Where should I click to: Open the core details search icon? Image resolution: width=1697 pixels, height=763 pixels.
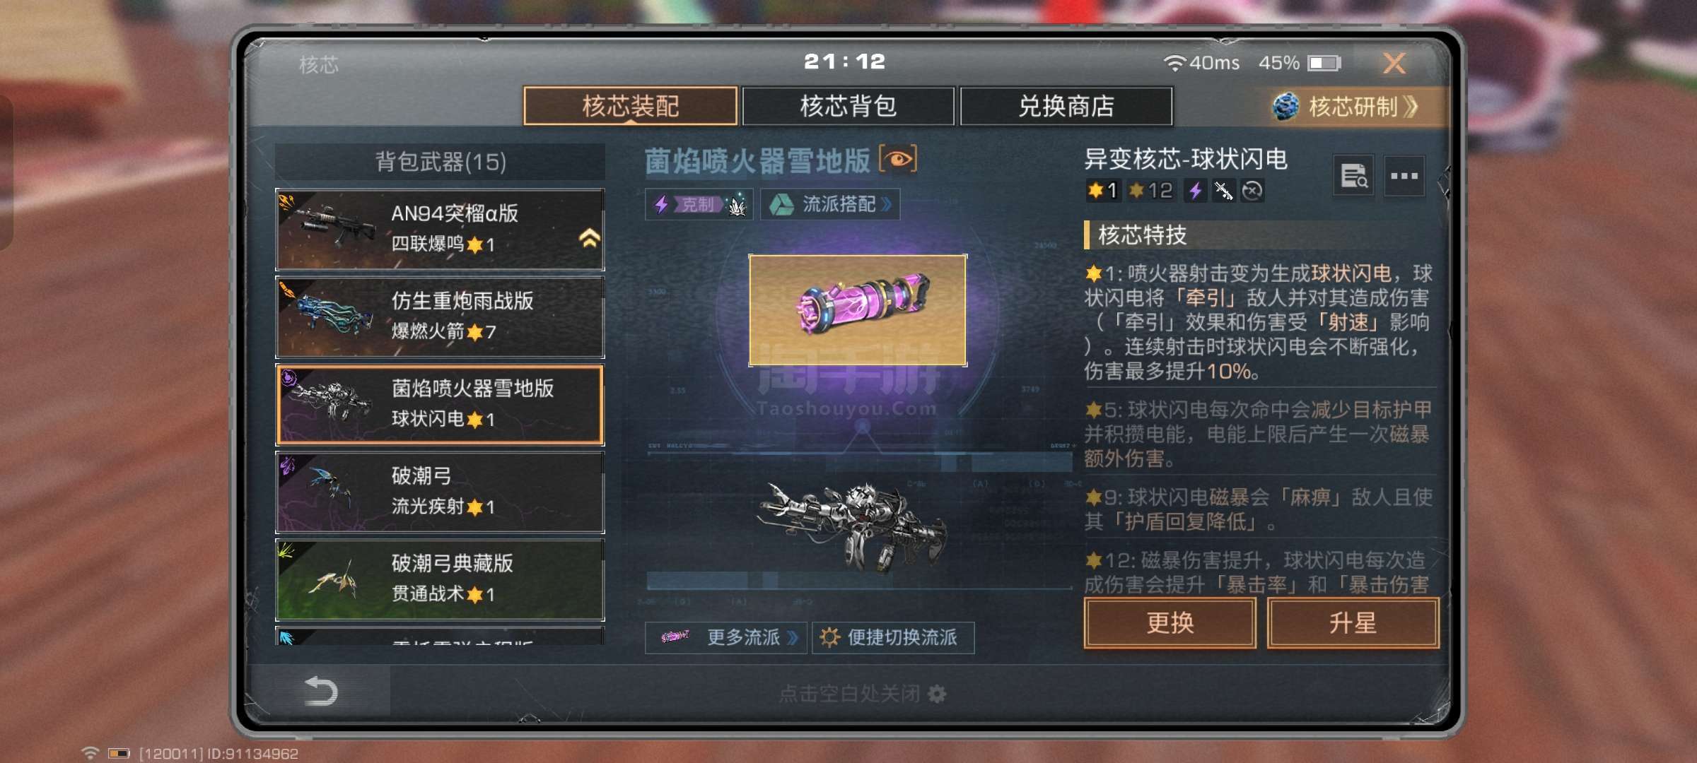(1354, 176)
